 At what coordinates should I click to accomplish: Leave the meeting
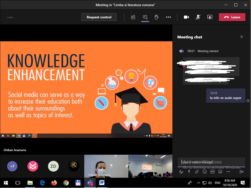[232, 17]
